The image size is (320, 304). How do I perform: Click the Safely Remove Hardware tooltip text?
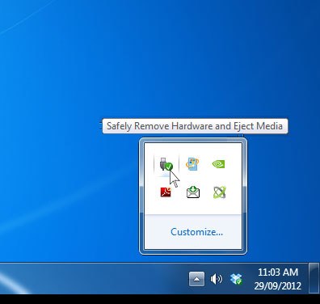click(x=195, y=126)
